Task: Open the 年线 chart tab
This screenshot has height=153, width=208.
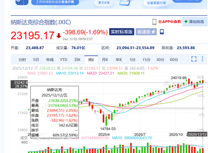Action: [x=50, y=60]
